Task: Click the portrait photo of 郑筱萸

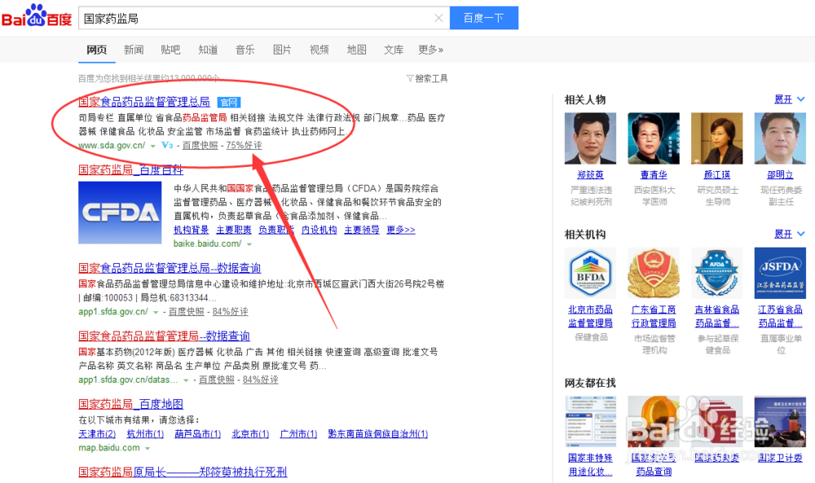Action: [590, 138]
